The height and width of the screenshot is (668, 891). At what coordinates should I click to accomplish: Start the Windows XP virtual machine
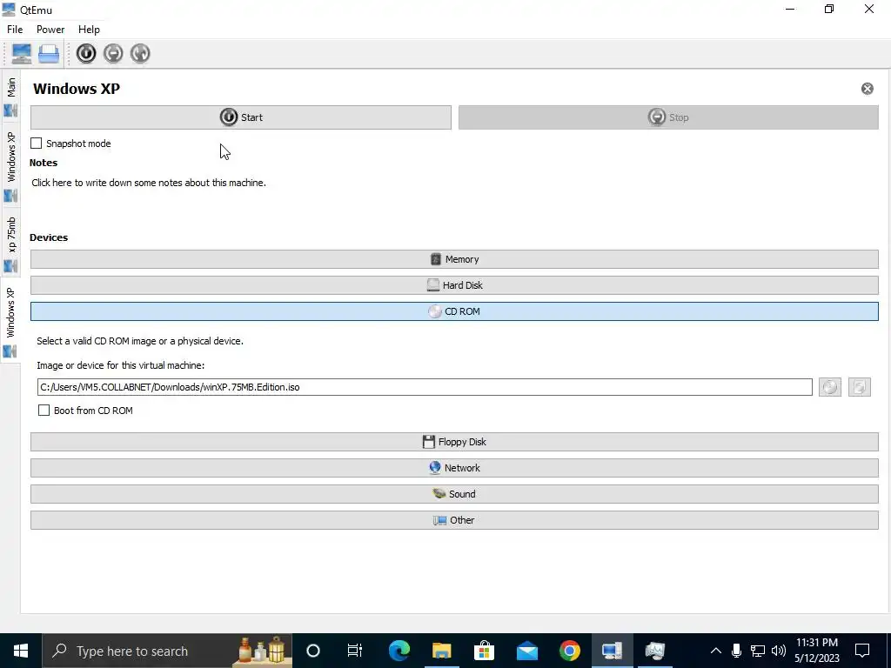241,117
